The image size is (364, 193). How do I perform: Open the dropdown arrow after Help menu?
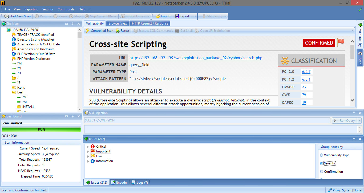90,10
